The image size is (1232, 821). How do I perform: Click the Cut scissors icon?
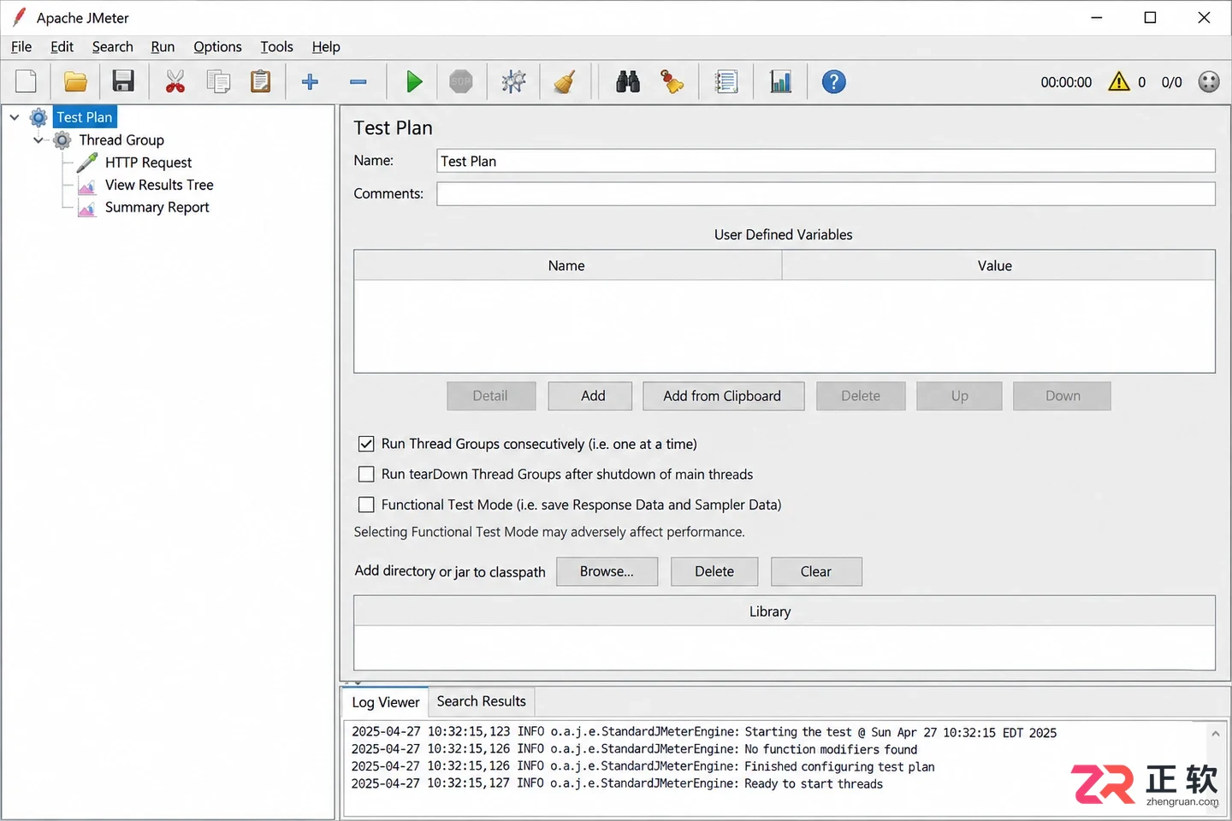click(x=175, y=82)
